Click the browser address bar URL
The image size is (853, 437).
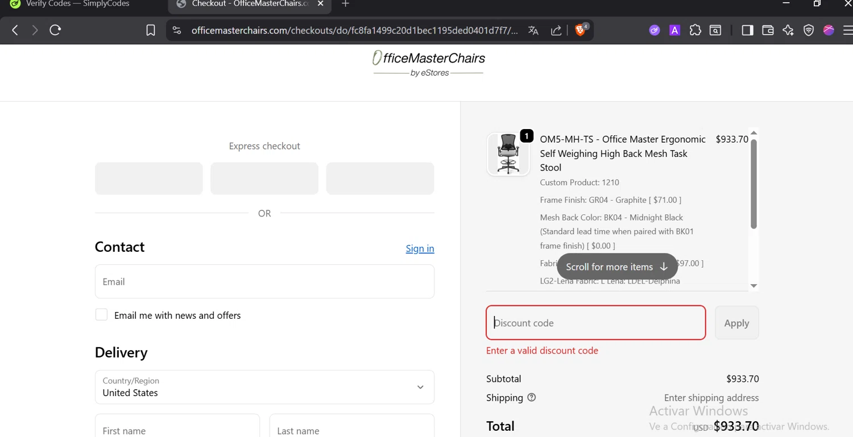point(355,31)
